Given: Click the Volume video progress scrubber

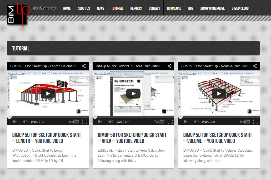Looking at the screenshot, I should pyautogui.click(x=180, y=117).
